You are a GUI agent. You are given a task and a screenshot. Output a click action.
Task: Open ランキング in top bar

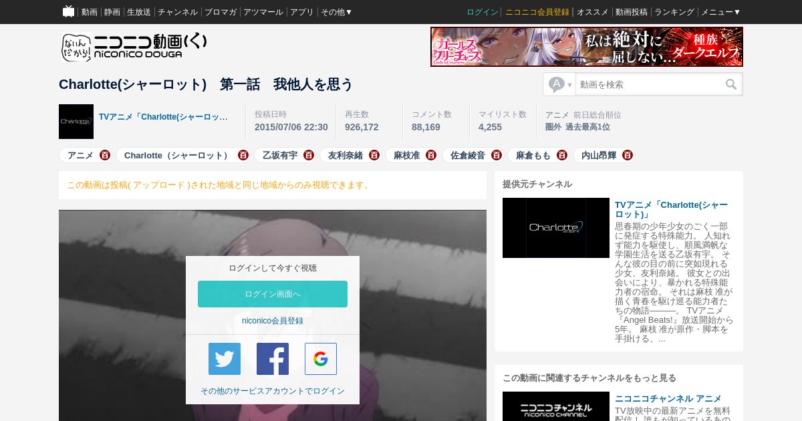click(x=674, y=12)
